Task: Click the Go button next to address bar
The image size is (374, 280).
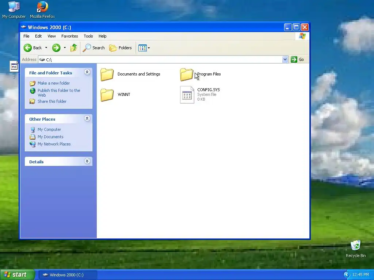Action: (297, 59)
